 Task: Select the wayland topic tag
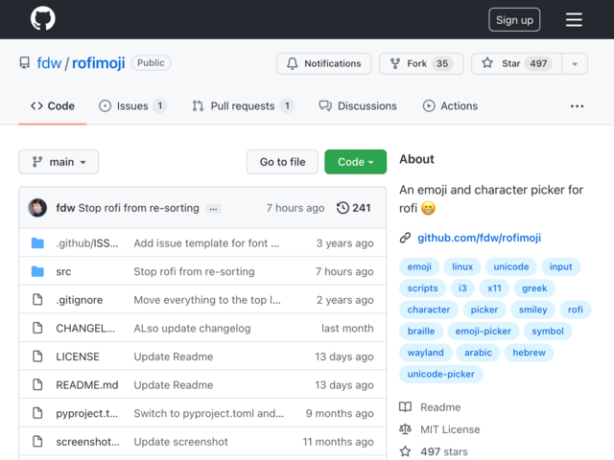point(426,353)
